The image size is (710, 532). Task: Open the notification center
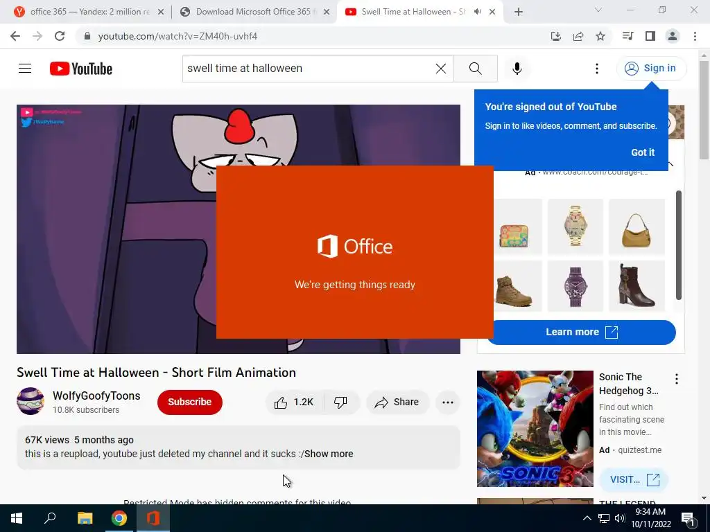pyautogui.click(x=689, y=519)
